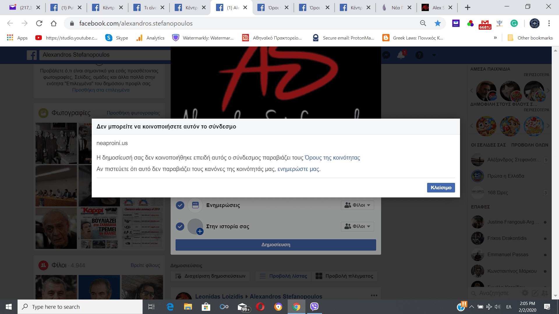Open File Explorer from taskbar

[x=188, y=307]
